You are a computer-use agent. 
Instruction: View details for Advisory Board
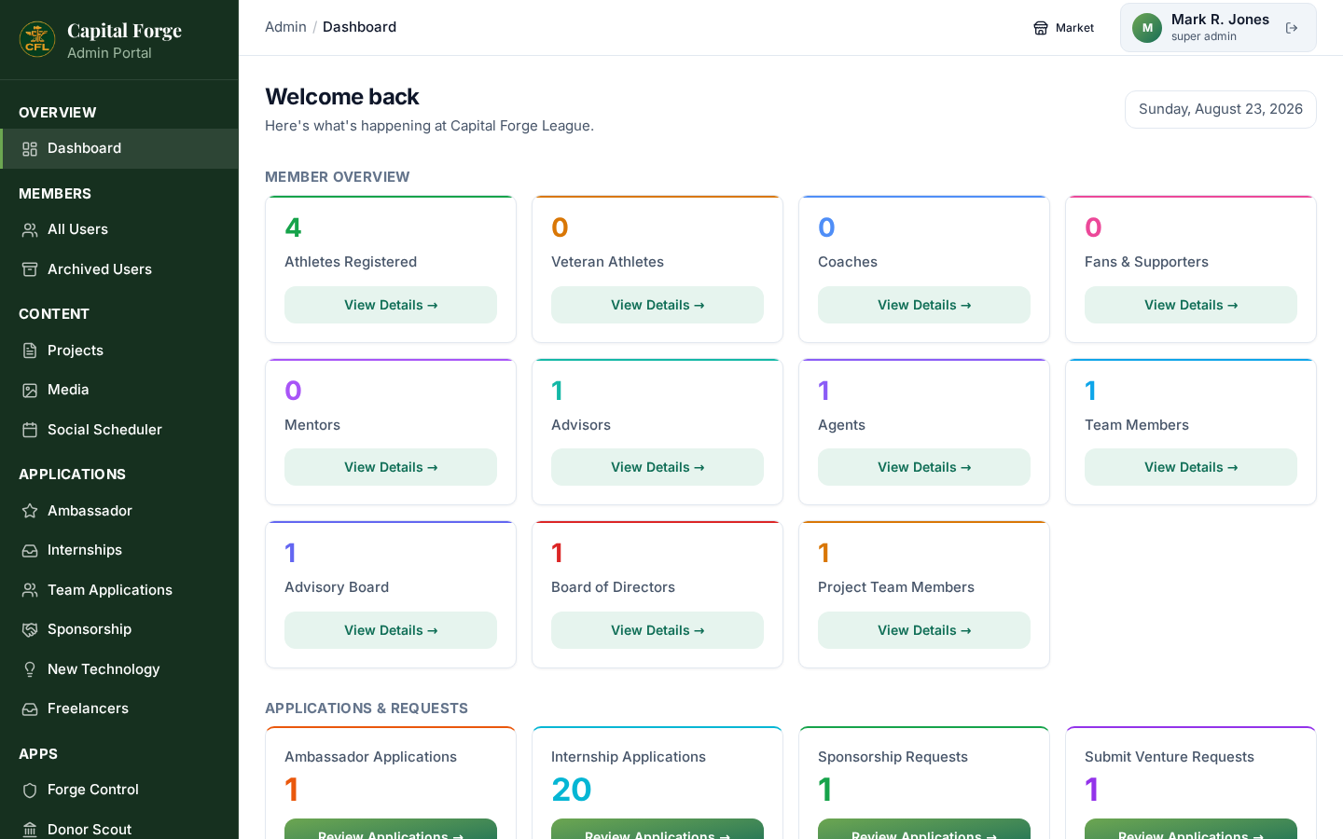(x=391, y=630)
